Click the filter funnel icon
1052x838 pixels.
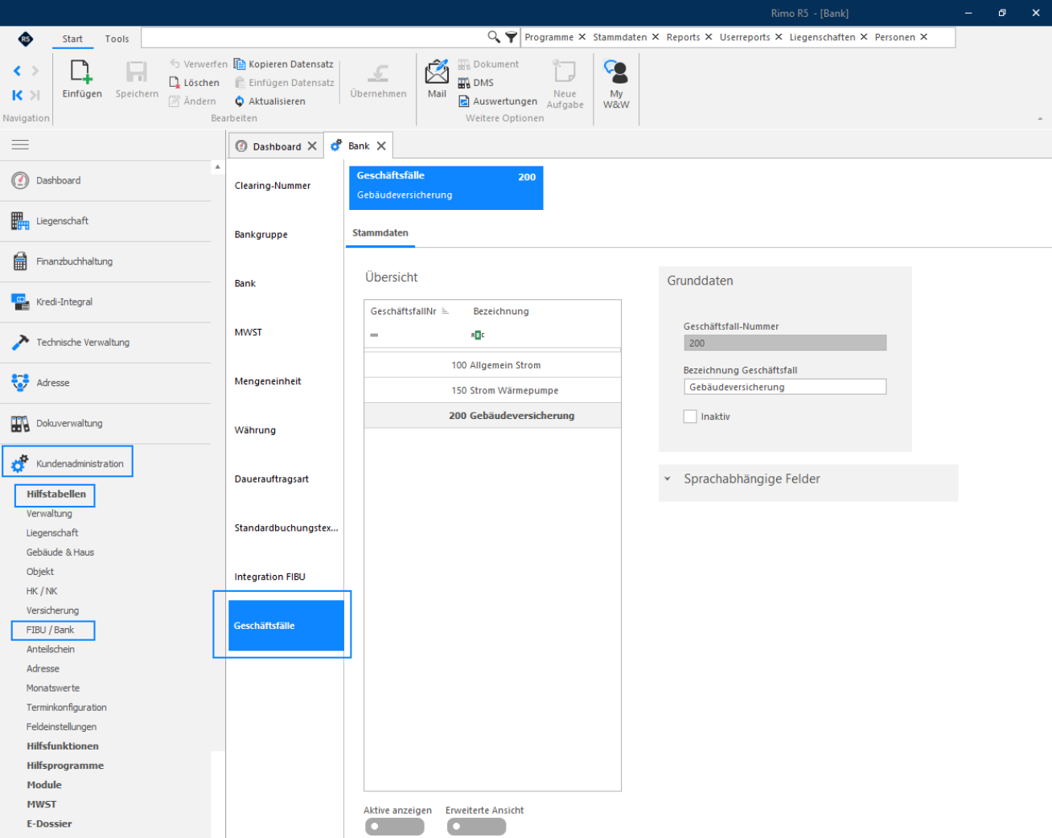[512, 37]
